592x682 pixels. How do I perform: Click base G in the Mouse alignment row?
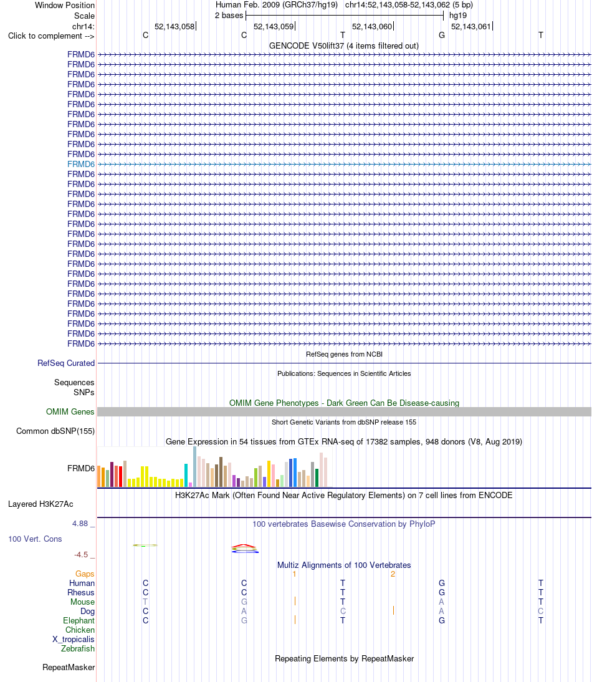coord(244,602)
